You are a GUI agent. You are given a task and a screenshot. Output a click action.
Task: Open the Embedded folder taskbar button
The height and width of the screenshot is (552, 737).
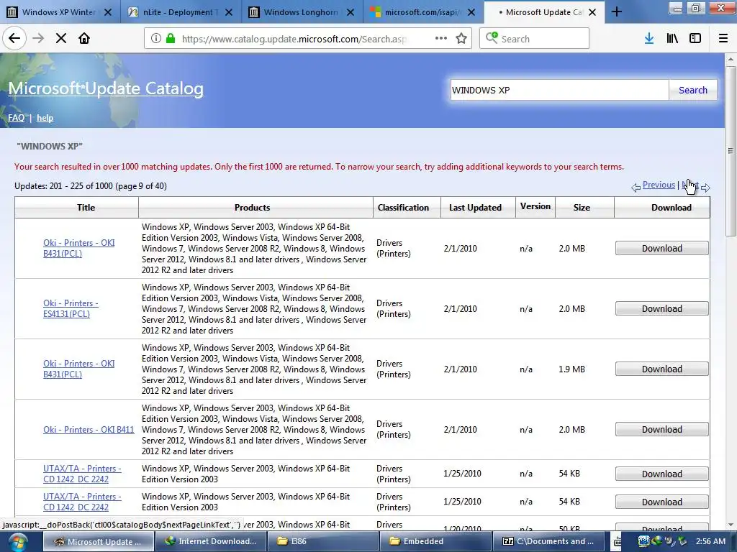point(435,542)
